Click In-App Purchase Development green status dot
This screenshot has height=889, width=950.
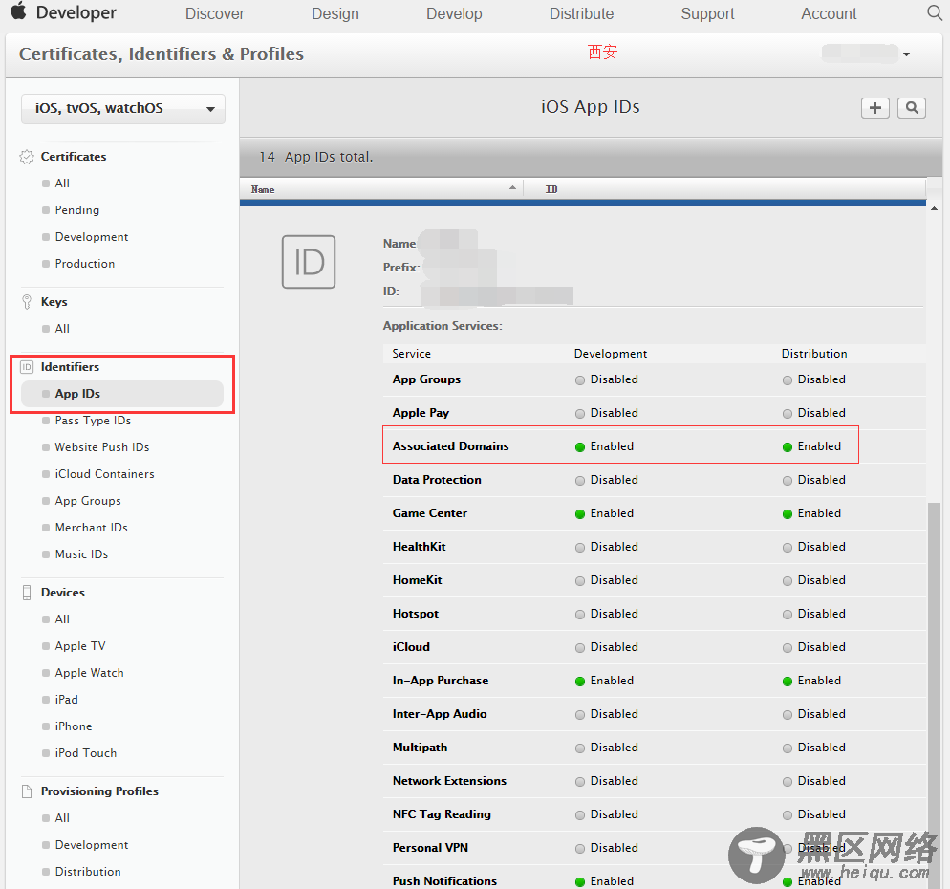580,682
